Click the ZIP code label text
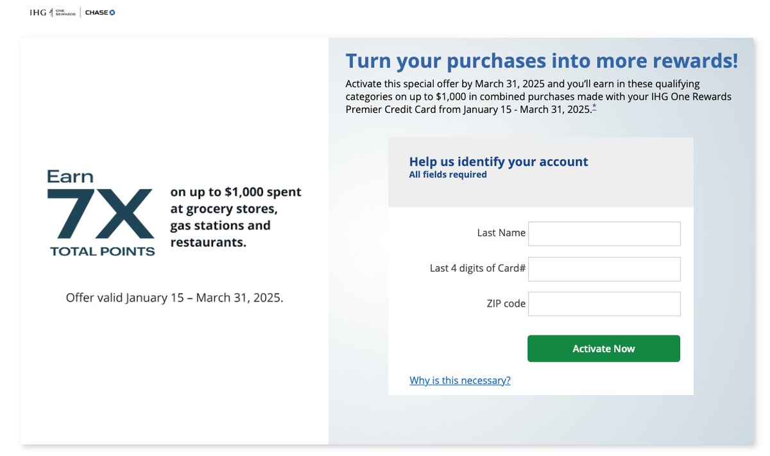The height and width of the screenshot is (456, 770). [506, 303]
